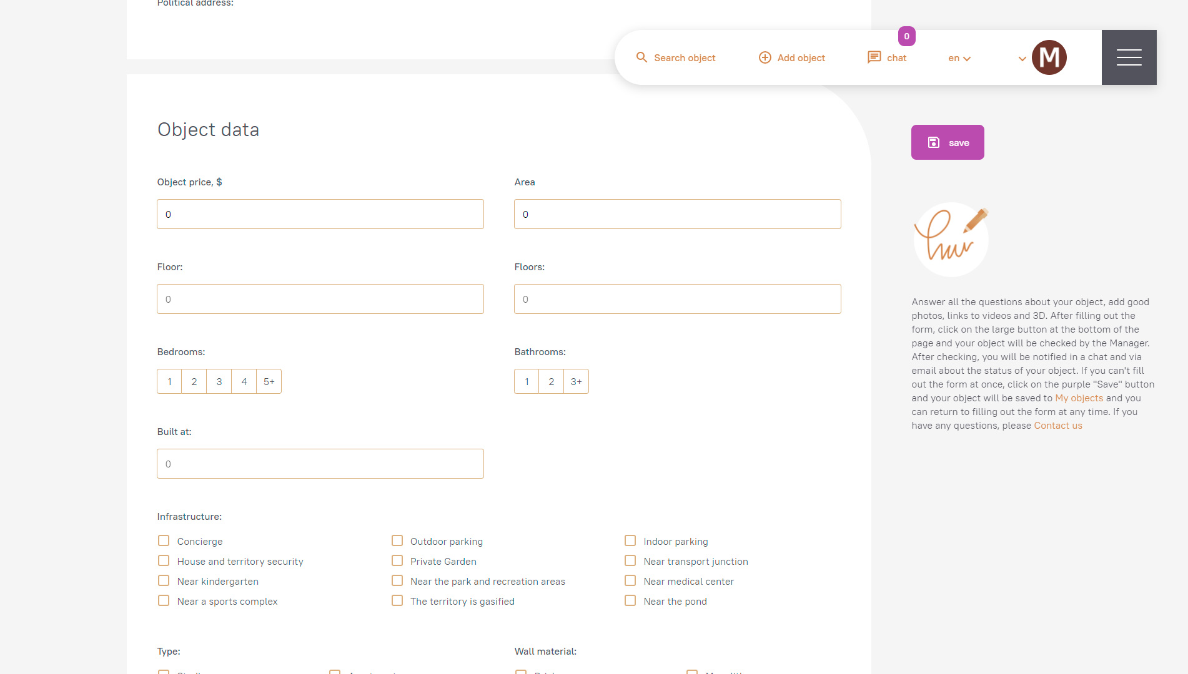The height and width of the screenshot is (674, 1188).
Task: Follow the Contact us link
Action: click(1057, 426)
